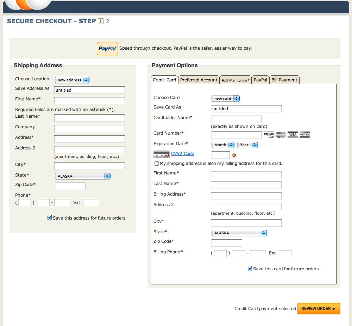The height and width of the screenshot is (326, 352).
Task: Open the CVV2 Code link
Action: 183,154
